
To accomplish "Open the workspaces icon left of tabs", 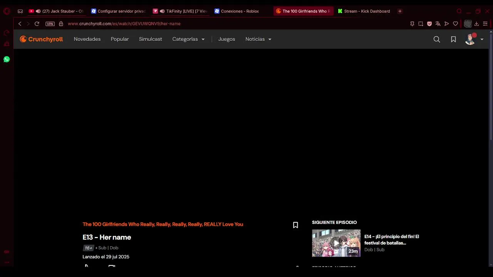I will (20, 11).
